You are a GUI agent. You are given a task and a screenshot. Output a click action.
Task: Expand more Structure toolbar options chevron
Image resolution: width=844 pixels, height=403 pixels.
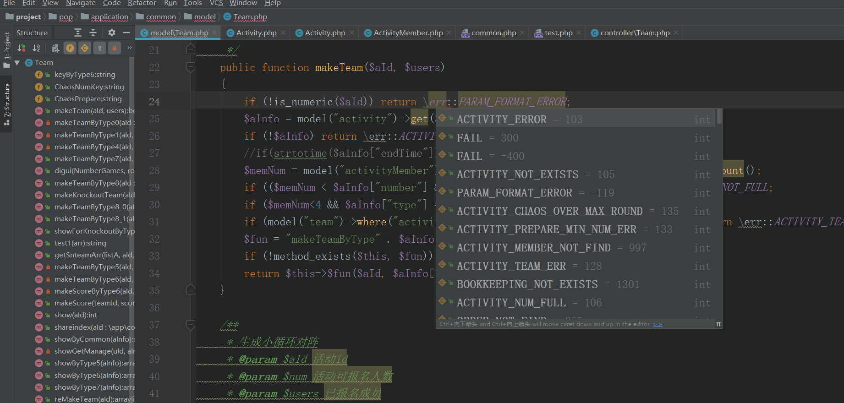pos(130,48)
